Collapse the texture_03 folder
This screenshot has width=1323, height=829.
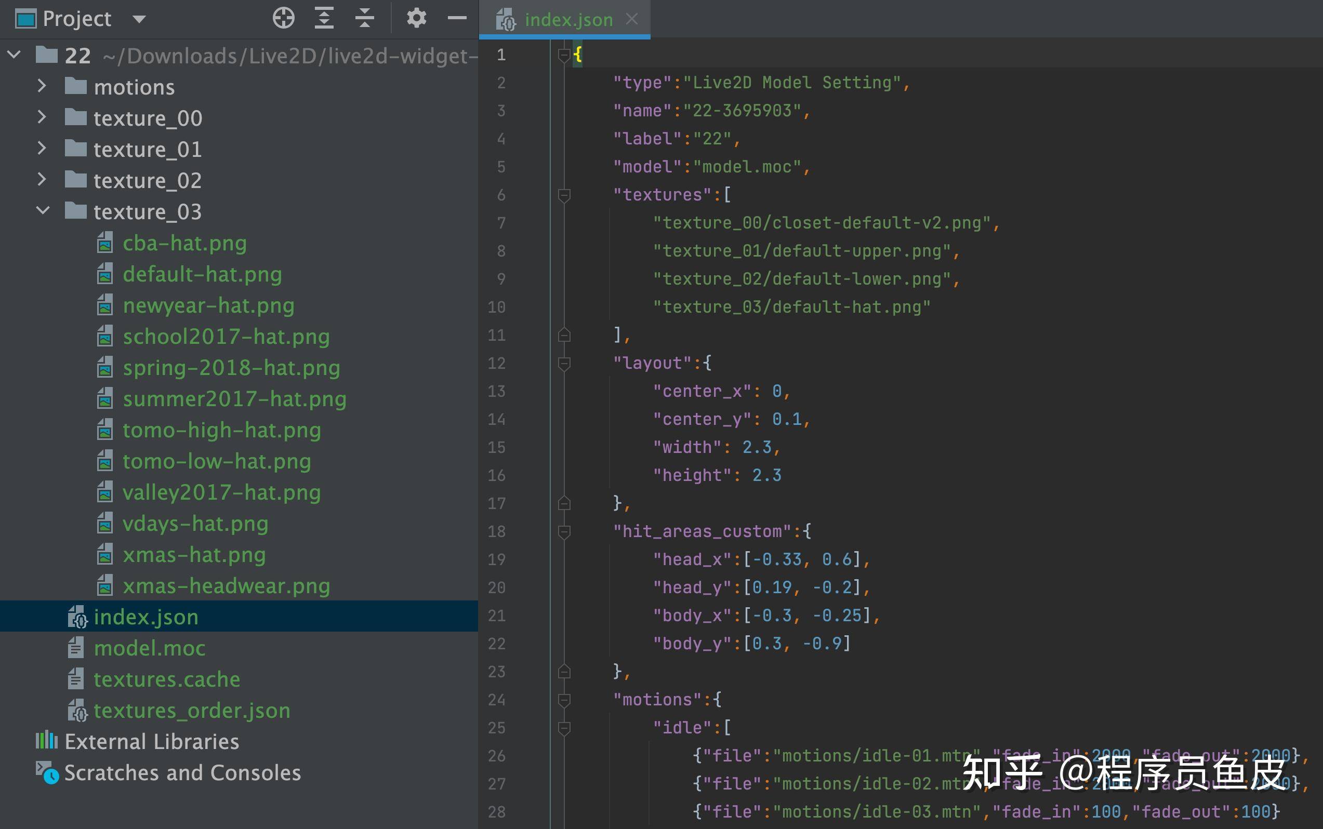point(43,211)
